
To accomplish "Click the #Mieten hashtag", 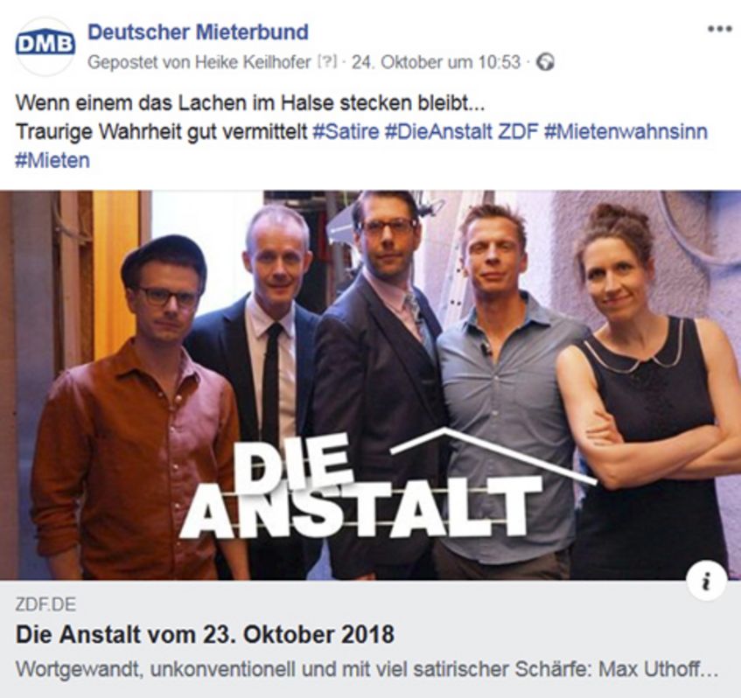I will [x=52, y=161].
